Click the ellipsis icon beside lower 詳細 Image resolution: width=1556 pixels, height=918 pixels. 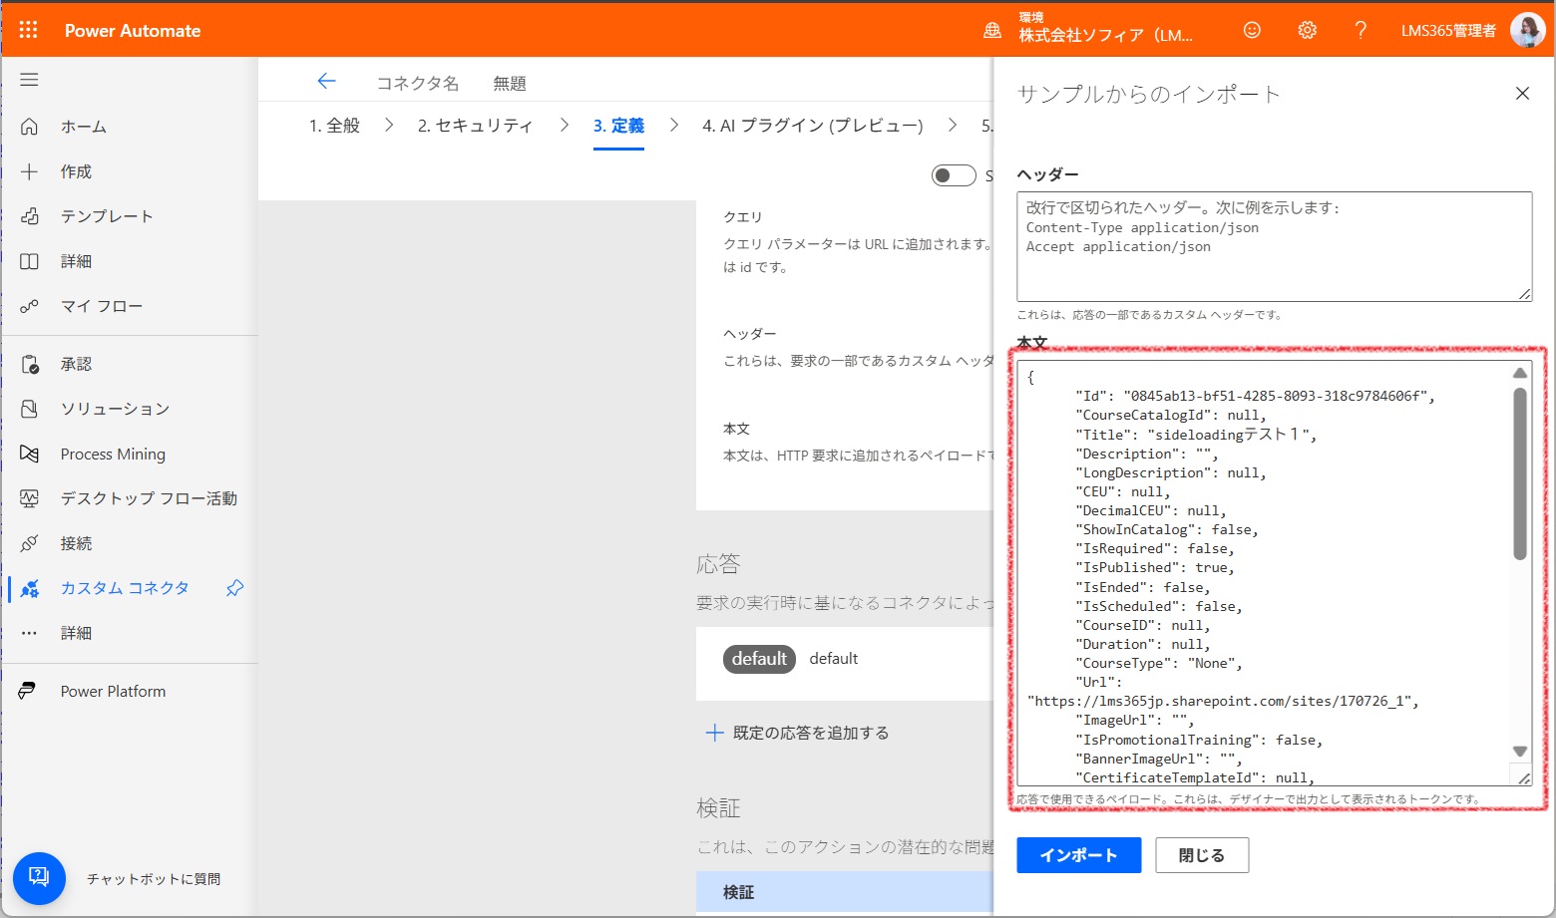29,633
